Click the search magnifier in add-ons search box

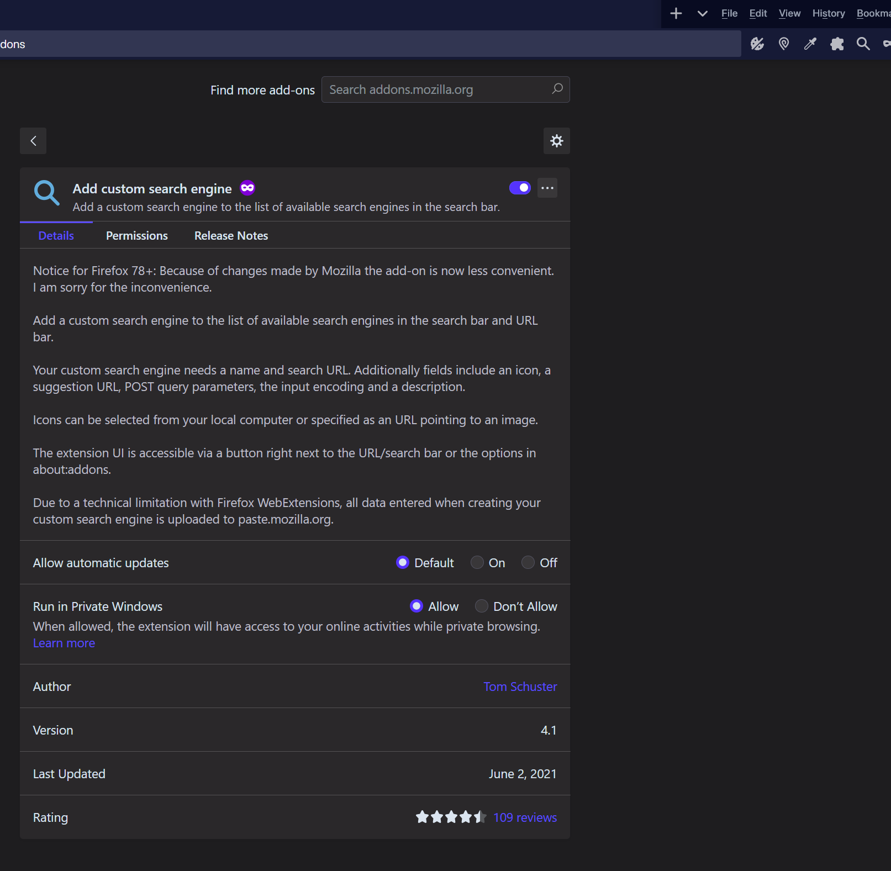[557, 89]
